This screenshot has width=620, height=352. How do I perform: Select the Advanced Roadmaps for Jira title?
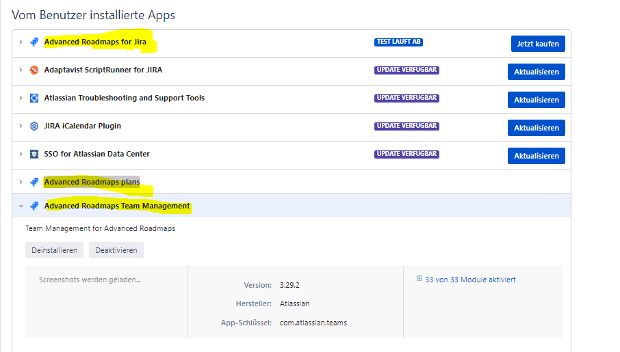tap(95, 42)
